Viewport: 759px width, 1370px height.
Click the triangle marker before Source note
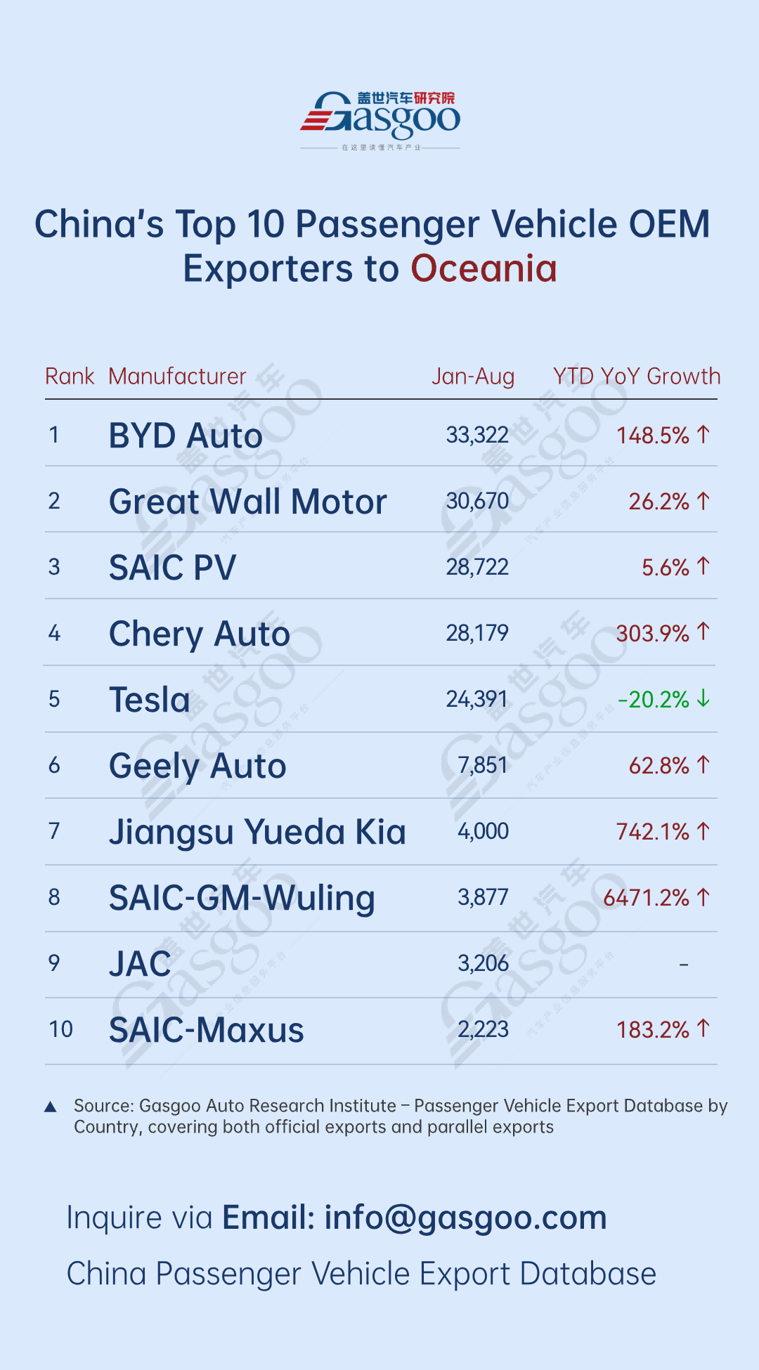click(51, 1107)
